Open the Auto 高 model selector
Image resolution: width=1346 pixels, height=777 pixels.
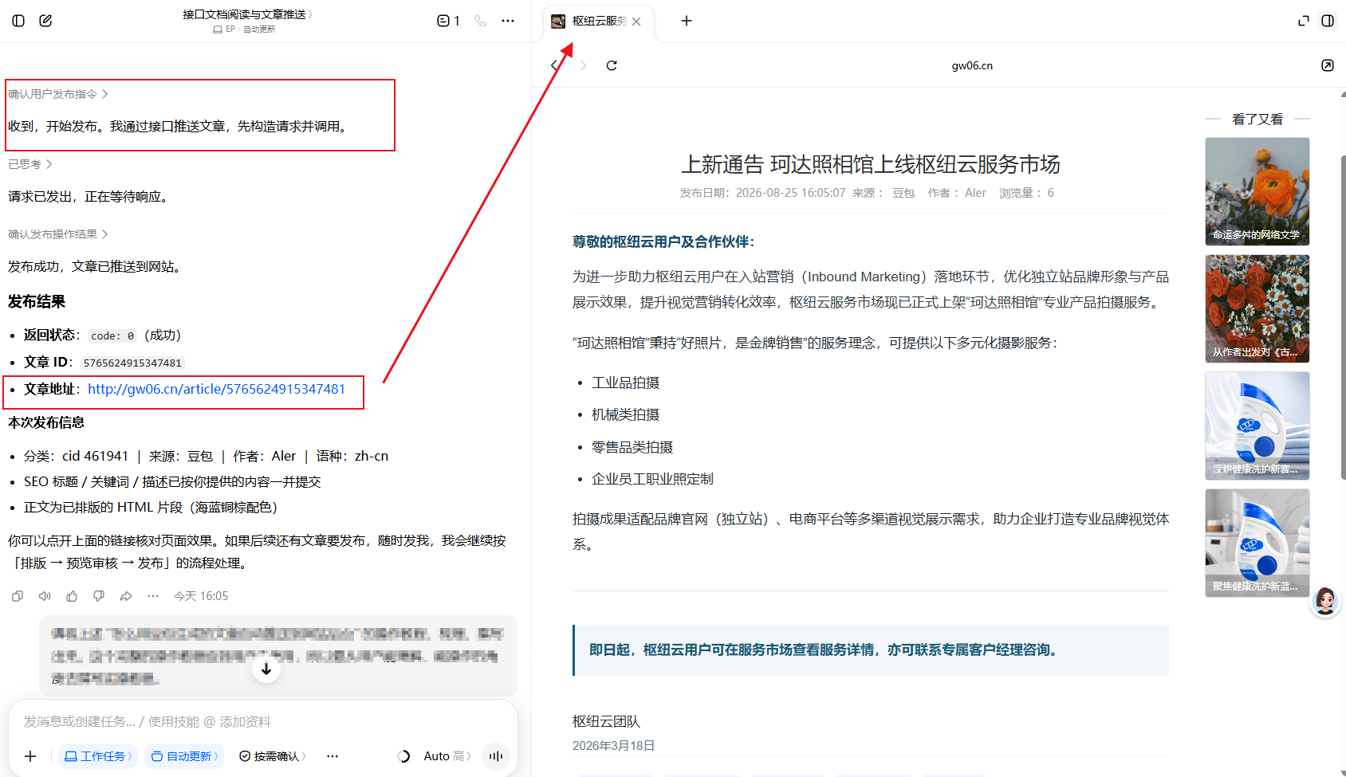point(447,756)
